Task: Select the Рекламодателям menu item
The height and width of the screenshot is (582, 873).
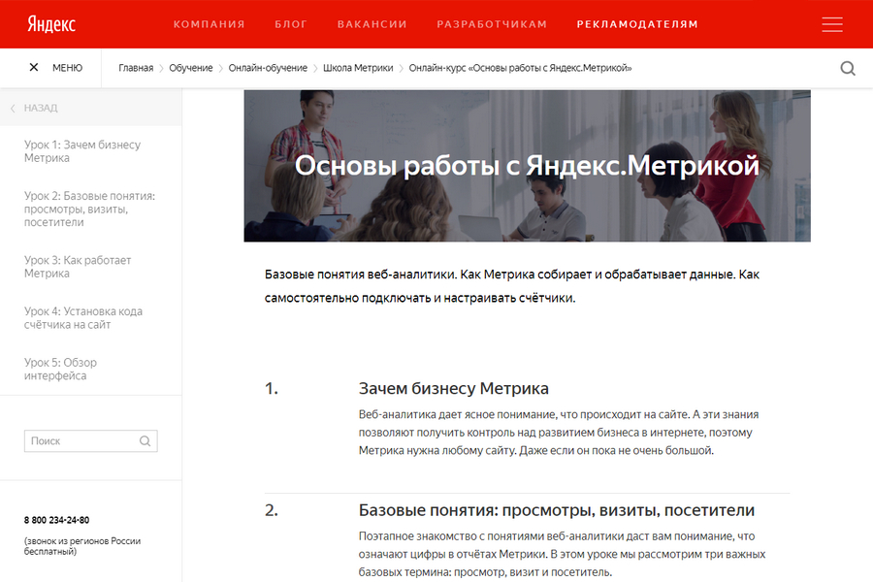Action: [x=636, y=24]
